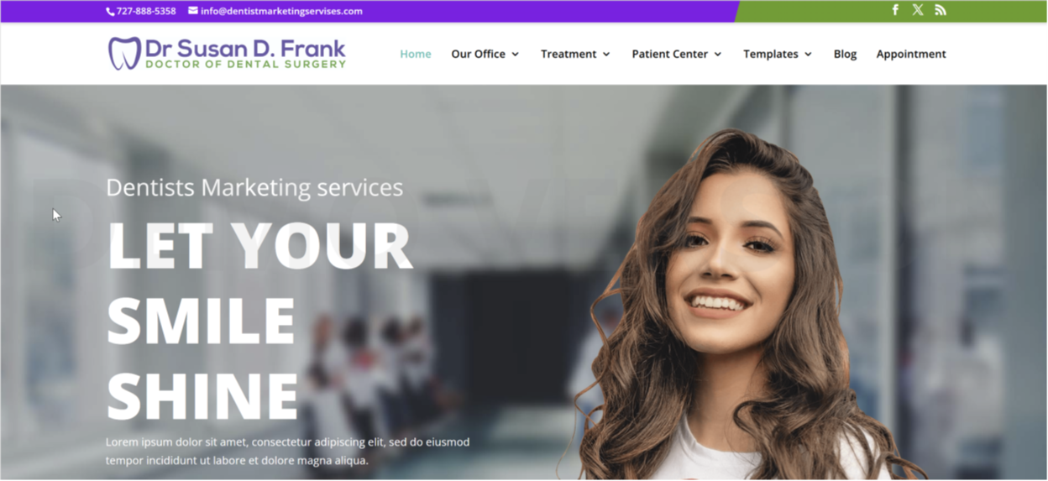Screen dimensions: 1048x481
Task: Expand the Patient Center dropdown chevron
Action: [x=718, y=55]
